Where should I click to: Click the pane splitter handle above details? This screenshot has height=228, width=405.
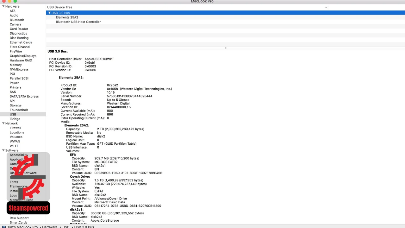[225, 48]
